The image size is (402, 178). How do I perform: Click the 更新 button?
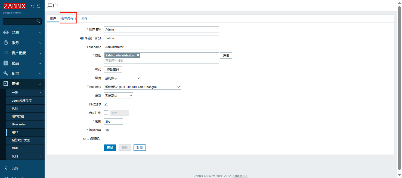(x=110, y=148)
